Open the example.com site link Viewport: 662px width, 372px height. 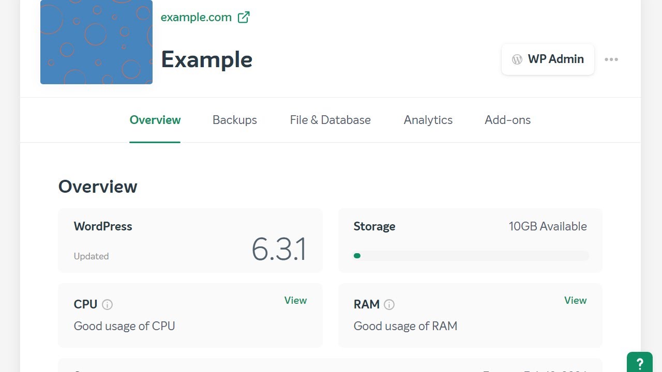tap(196, 17)
